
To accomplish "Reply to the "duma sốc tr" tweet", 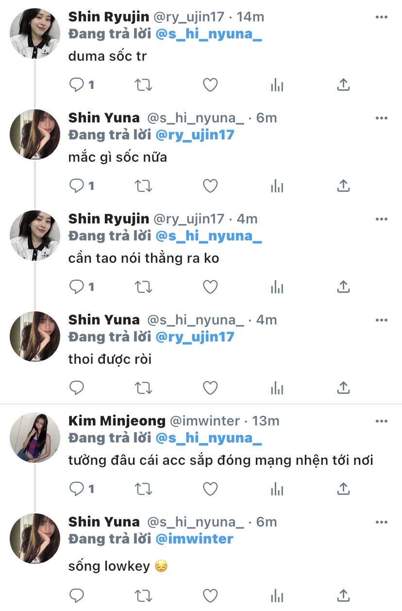I will 77,85.
